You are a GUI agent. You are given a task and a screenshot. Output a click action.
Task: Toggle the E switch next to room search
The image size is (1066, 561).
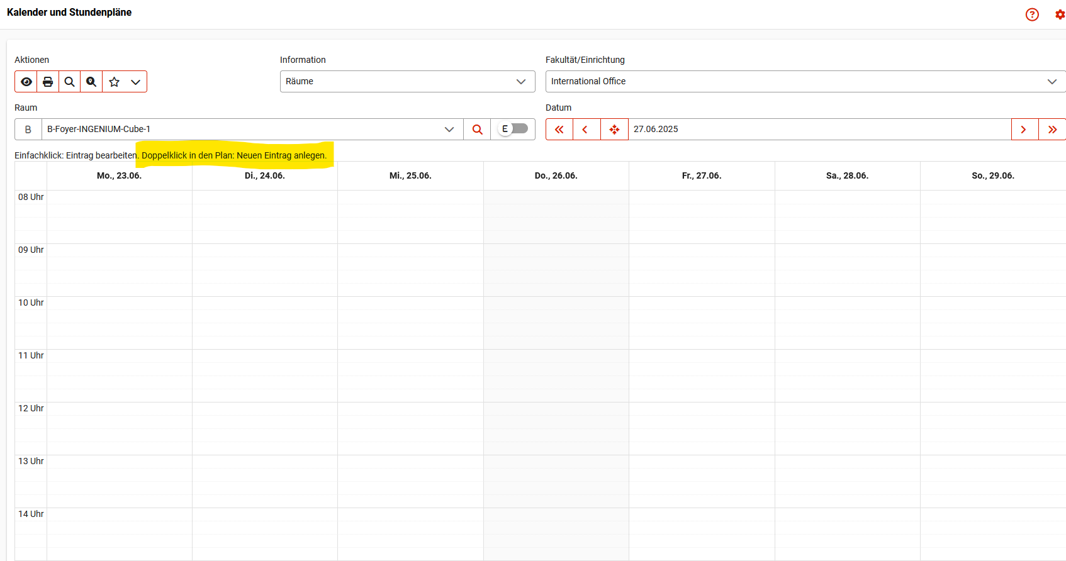(513, 129)
